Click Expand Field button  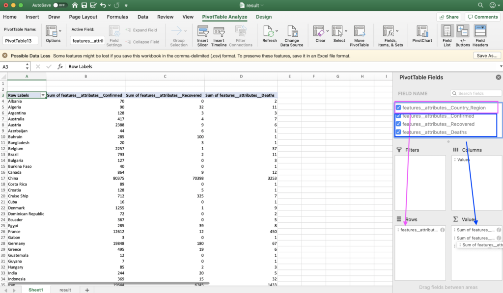point(141,30)
